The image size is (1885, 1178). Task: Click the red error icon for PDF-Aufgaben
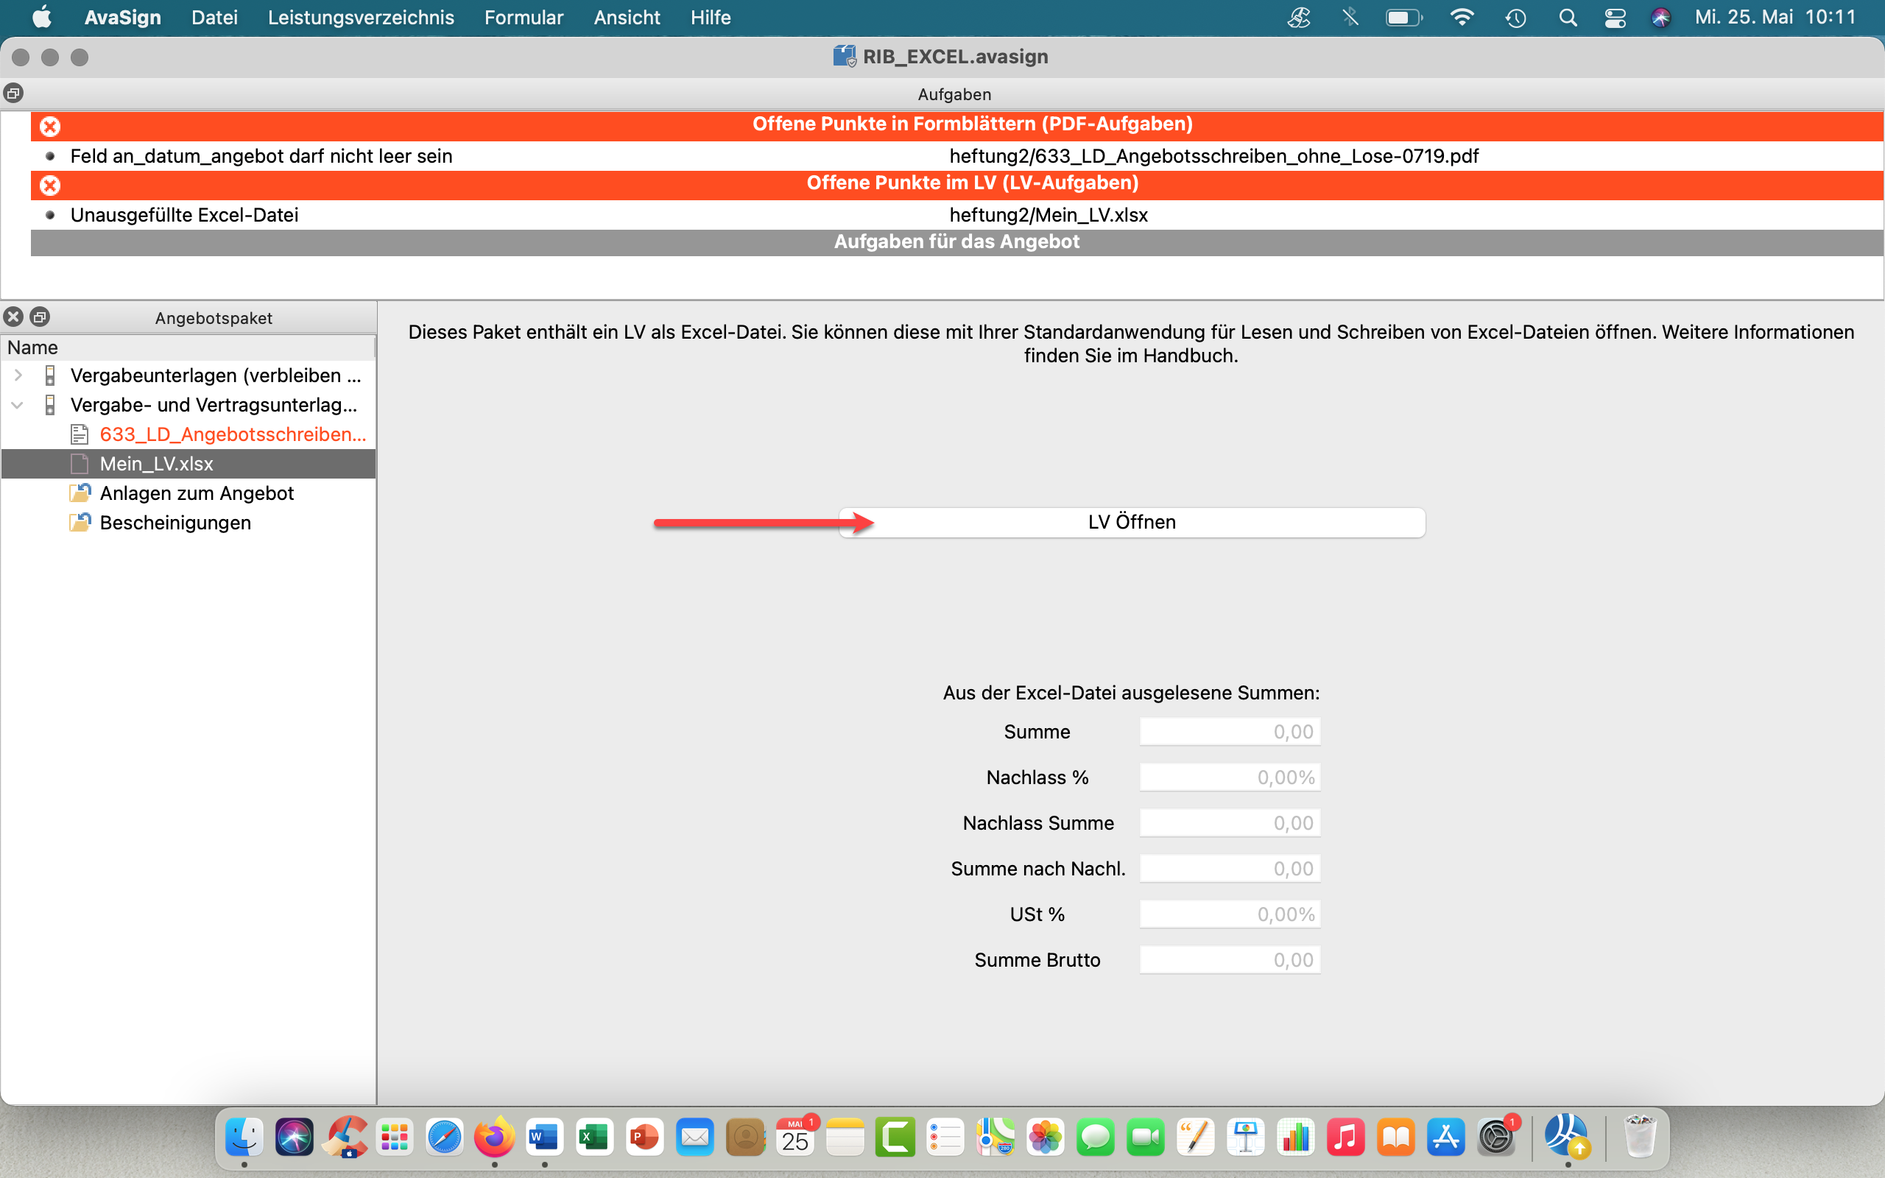click(50, 125)
